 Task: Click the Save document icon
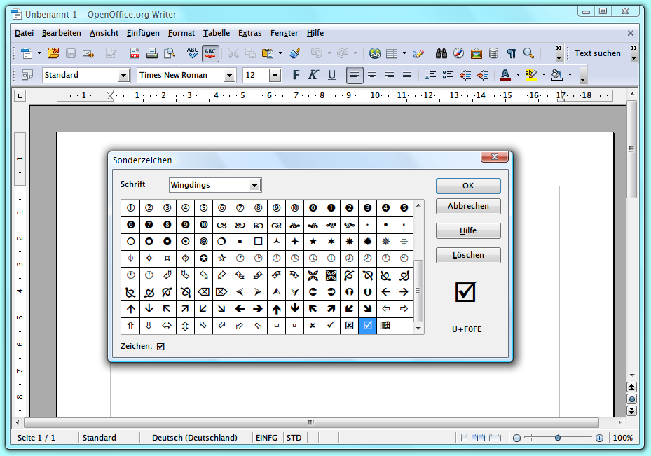71,53
